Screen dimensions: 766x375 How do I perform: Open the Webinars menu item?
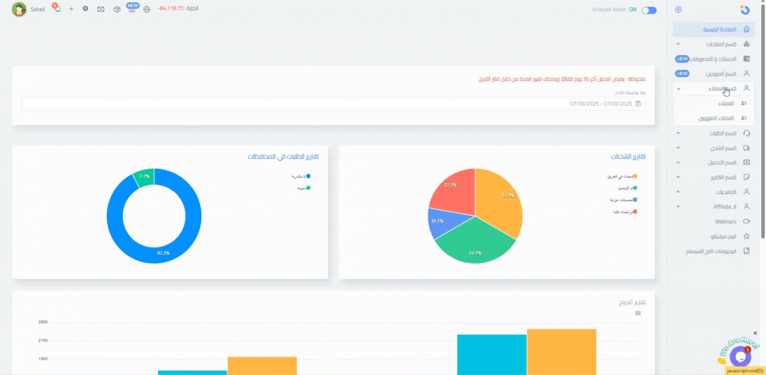725,222
